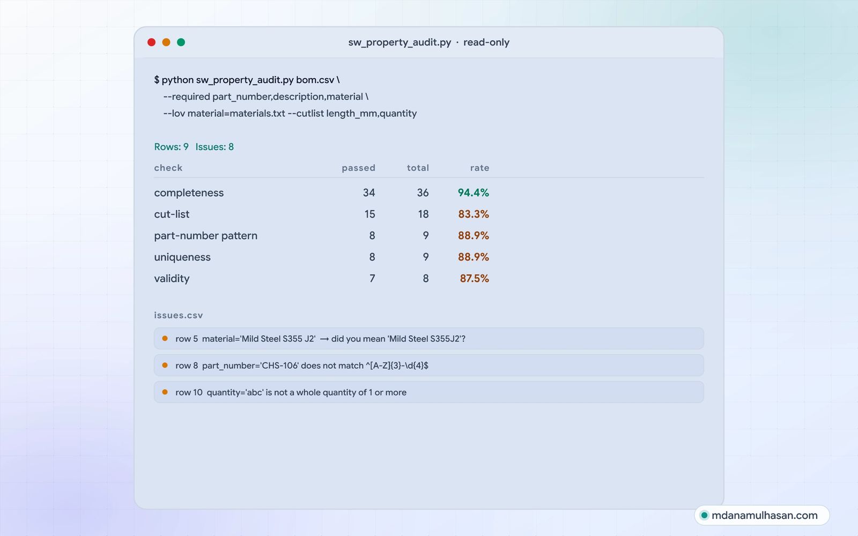This screenshot has width=858, height=536.
Task: Click the sw_property_audit.py read-only title
Action: (429, 42)
